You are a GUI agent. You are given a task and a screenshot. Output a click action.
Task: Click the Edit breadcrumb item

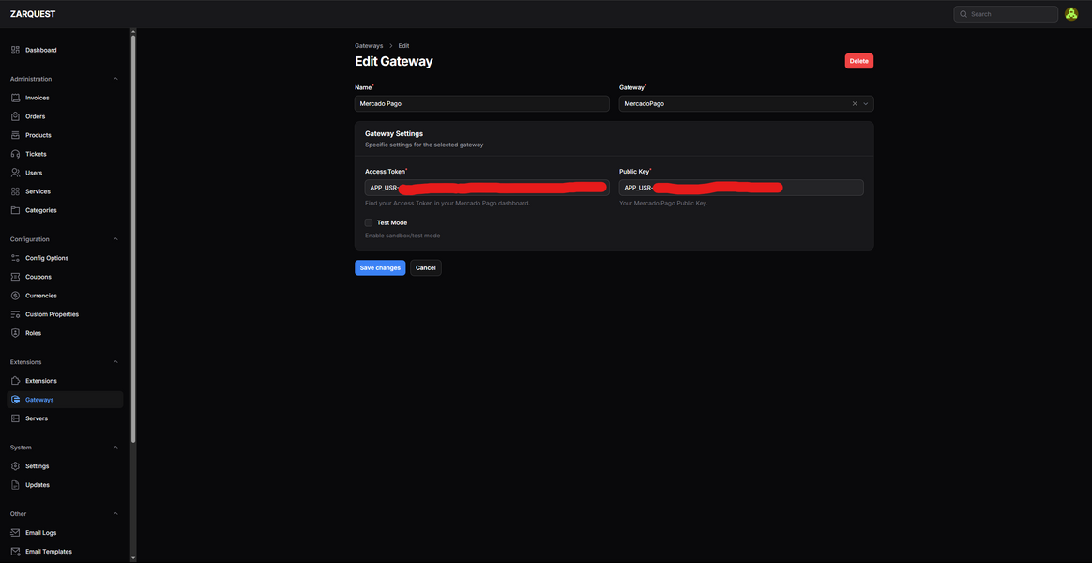click(x=404, y=46)
